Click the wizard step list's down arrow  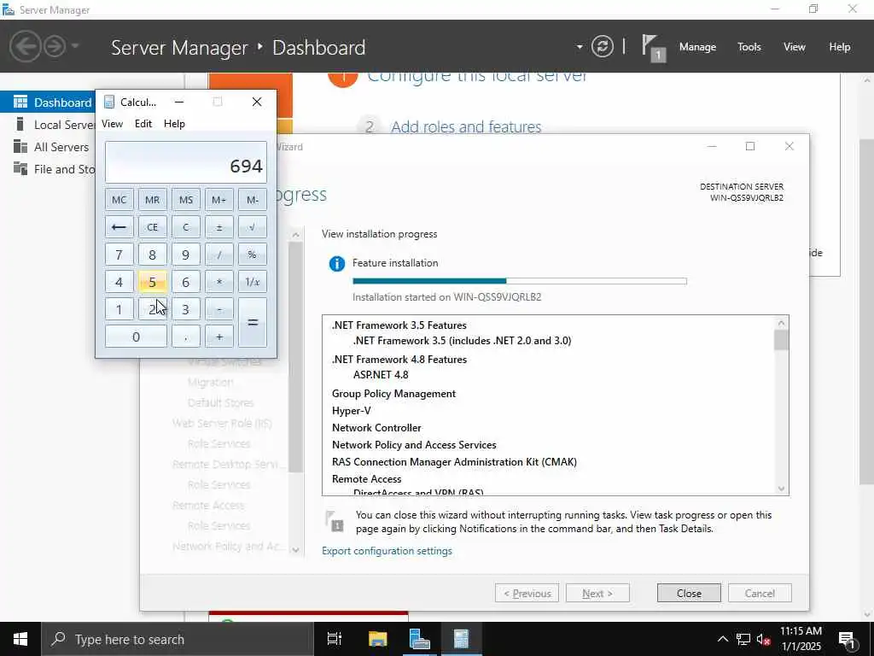click(x=295, y=549)
